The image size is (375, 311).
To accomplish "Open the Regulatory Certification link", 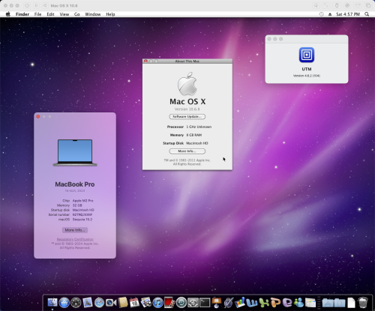I will (x=75, y=239).
